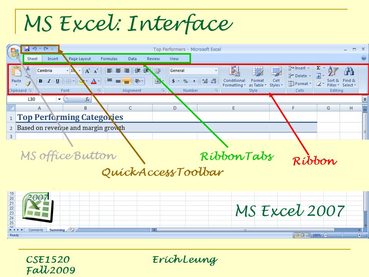Toggle Italic formatting
Image resolution: width=369 pixels, height=277 pixels.
pos(49,81)
